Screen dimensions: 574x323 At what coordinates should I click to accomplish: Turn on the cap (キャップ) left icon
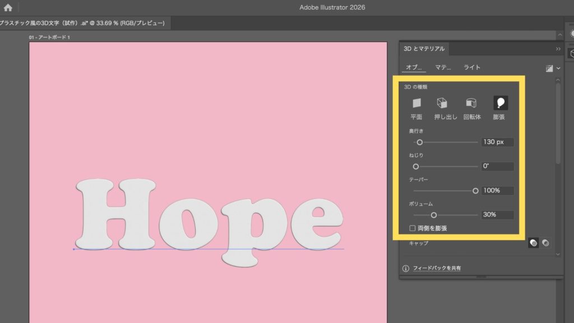(534, 243)
